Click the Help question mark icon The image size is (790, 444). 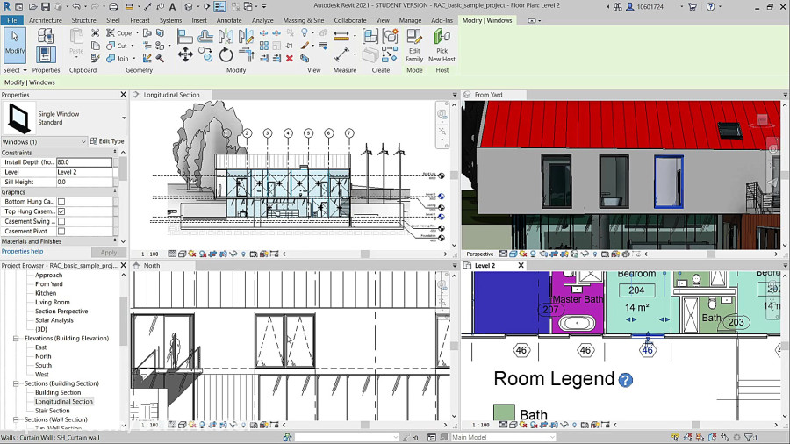click(x=710, y=6)
